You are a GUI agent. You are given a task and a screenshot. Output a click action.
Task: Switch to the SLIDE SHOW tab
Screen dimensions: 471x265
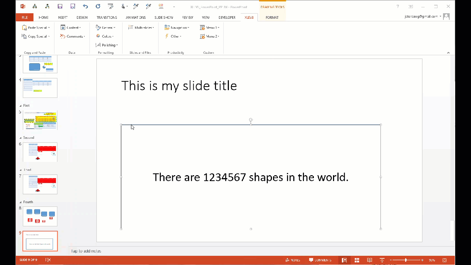coord(164,17)
